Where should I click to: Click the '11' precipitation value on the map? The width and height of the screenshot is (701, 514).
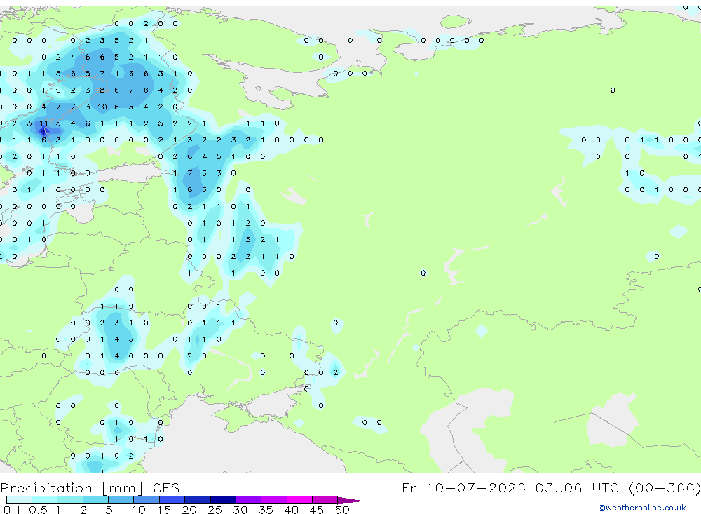pos(43,123)
